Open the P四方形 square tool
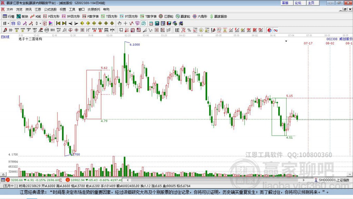The height and width of the screenshot is (199, 353). click(x=51, y=17)
